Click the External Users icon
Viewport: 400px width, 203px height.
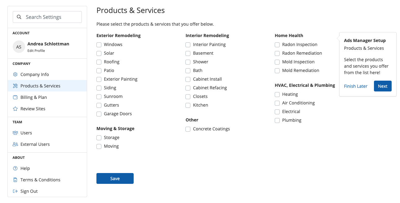(15, 144)
